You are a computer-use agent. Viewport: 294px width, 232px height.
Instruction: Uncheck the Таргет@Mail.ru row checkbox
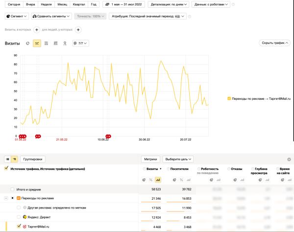pos(19,226)
